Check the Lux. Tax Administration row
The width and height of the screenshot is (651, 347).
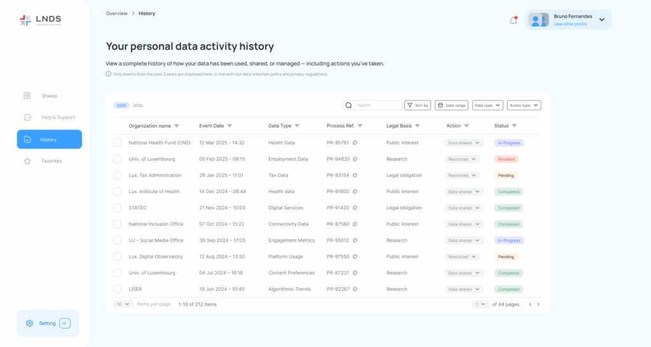click(x=118, y=175)
